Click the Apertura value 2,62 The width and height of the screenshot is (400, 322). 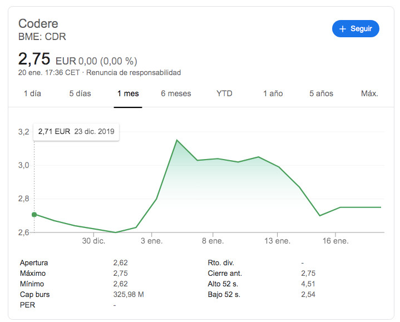click(x=120, y=263)
